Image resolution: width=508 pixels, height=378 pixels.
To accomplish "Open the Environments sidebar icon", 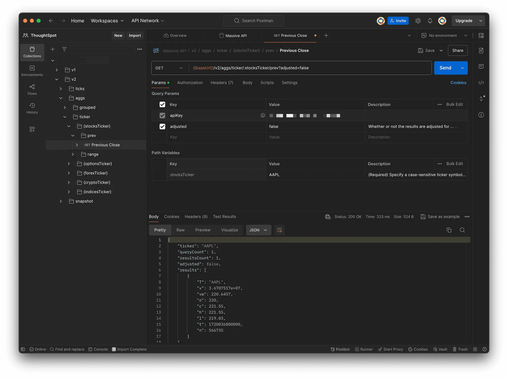I will (32, 71).
